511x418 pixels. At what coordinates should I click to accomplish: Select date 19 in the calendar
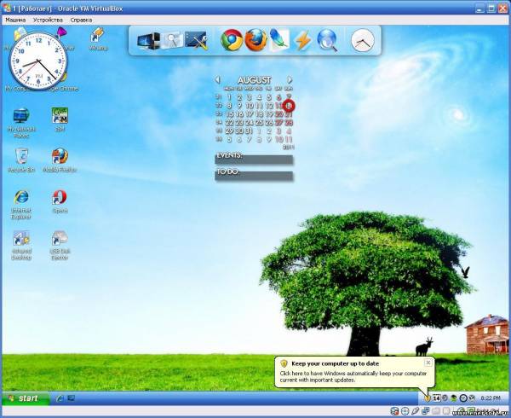[269, 114]
